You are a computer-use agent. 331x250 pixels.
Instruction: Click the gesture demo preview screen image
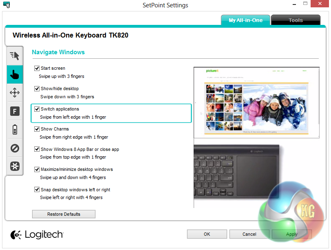[x=256, y=103]
